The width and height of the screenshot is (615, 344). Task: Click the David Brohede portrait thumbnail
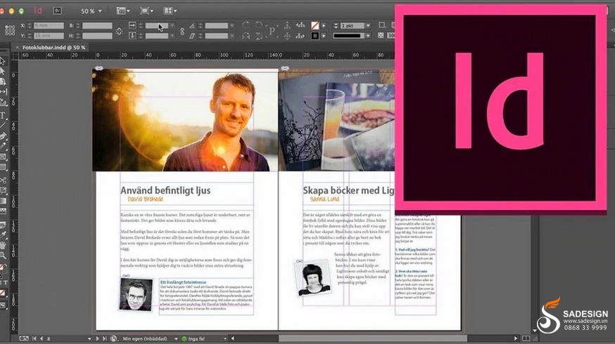pyautogui.click(x=136, y=295)
